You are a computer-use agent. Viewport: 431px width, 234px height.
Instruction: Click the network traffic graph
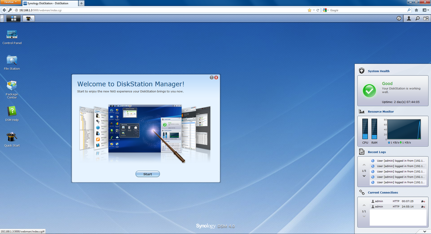tap(404, 129)
